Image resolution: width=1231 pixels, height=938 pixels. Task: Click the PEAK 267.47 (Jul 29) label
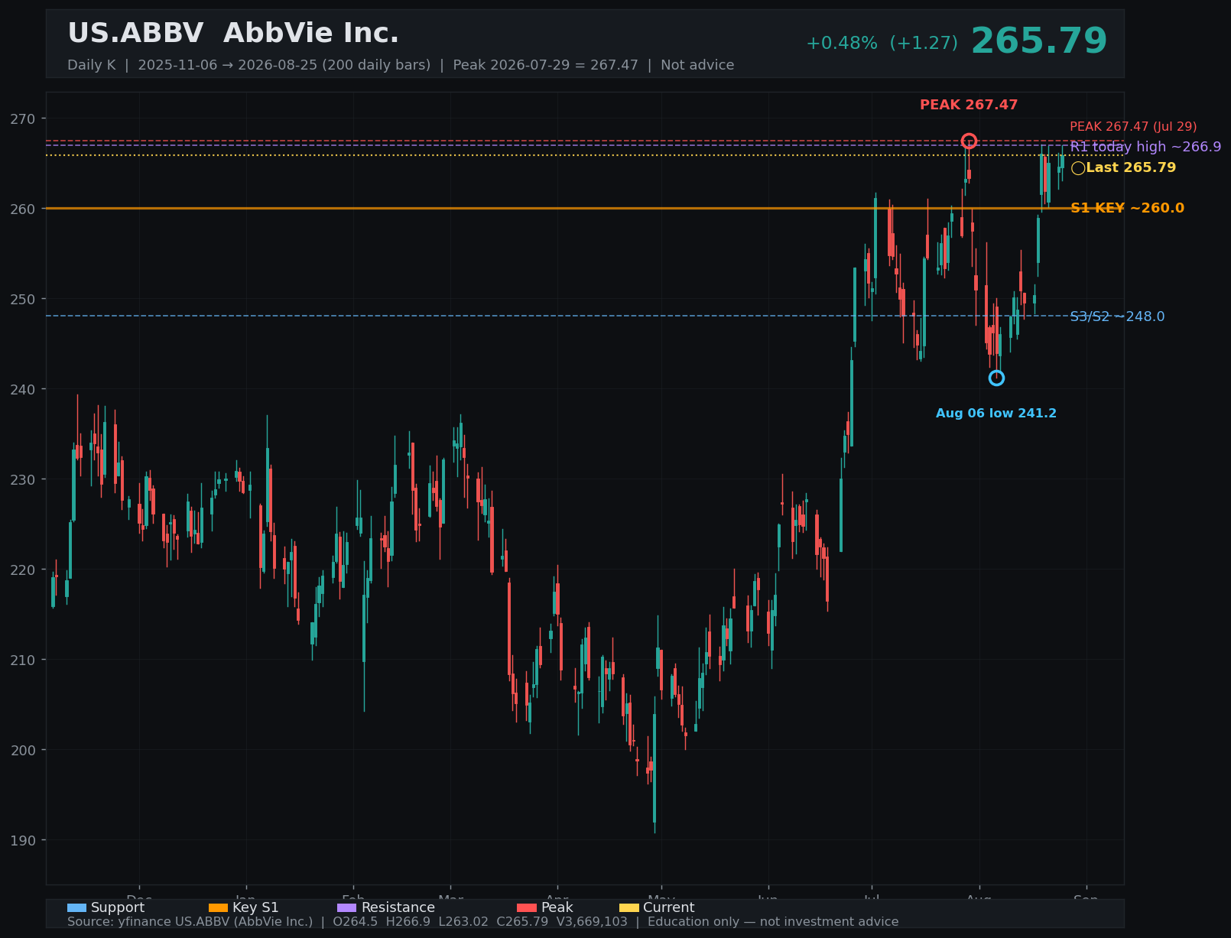[1133, 127]
